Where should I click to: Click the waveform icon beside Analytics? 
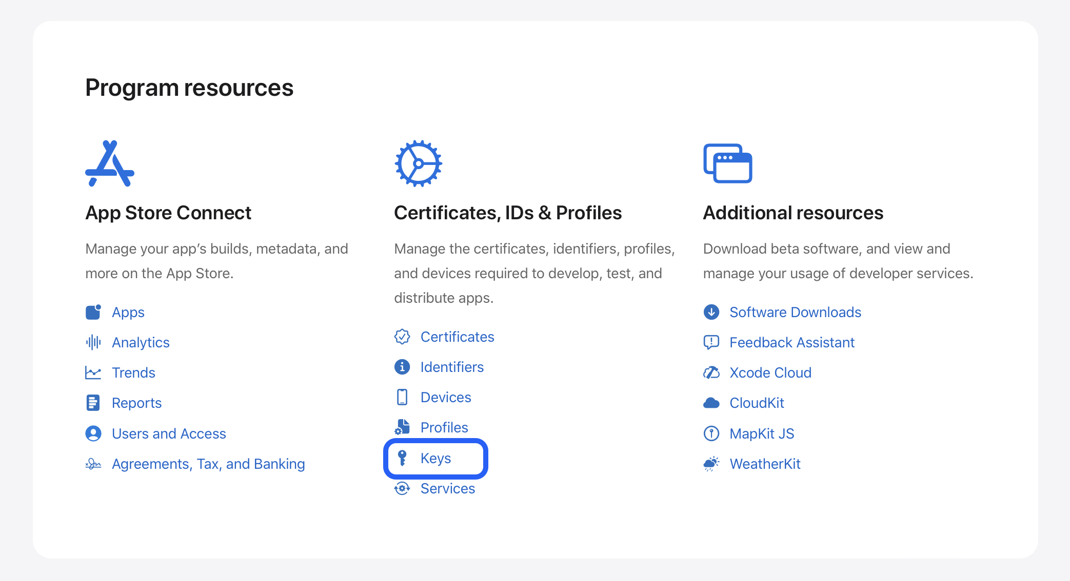[x=93, y=342]
